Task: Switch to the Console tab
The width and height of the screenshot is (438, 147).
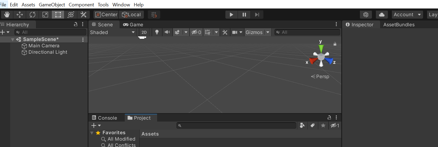Action: click(x=104, y=118)
